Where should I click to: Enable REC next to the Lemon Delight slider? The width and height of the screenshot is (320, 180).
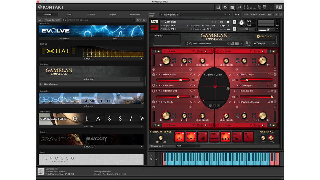pos(237,80)
